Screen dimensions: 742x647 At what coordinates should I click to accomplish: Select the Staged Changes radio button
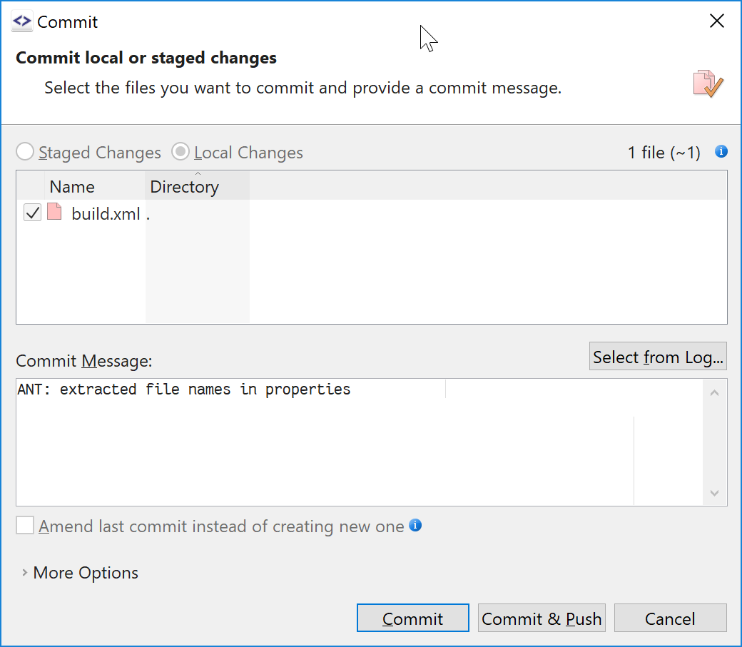pos(24,152)
